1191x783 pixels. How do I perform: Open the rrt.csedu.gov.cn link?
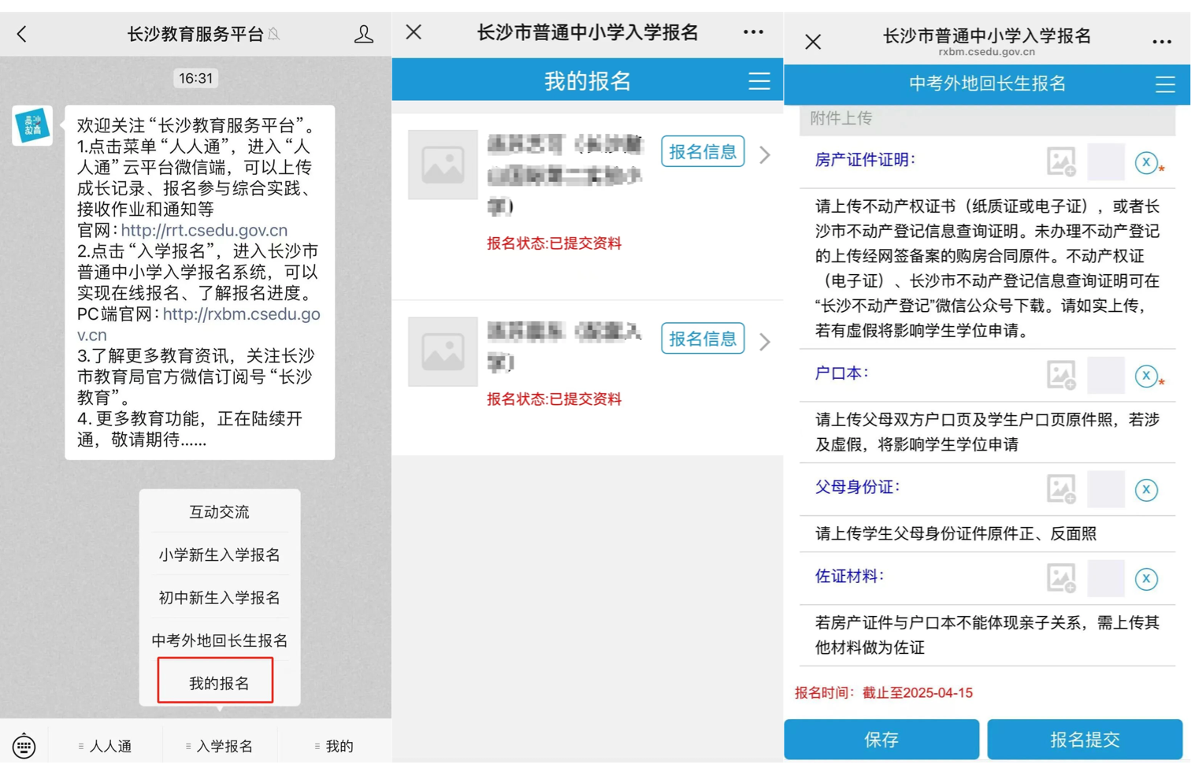(x=204, y=230)
